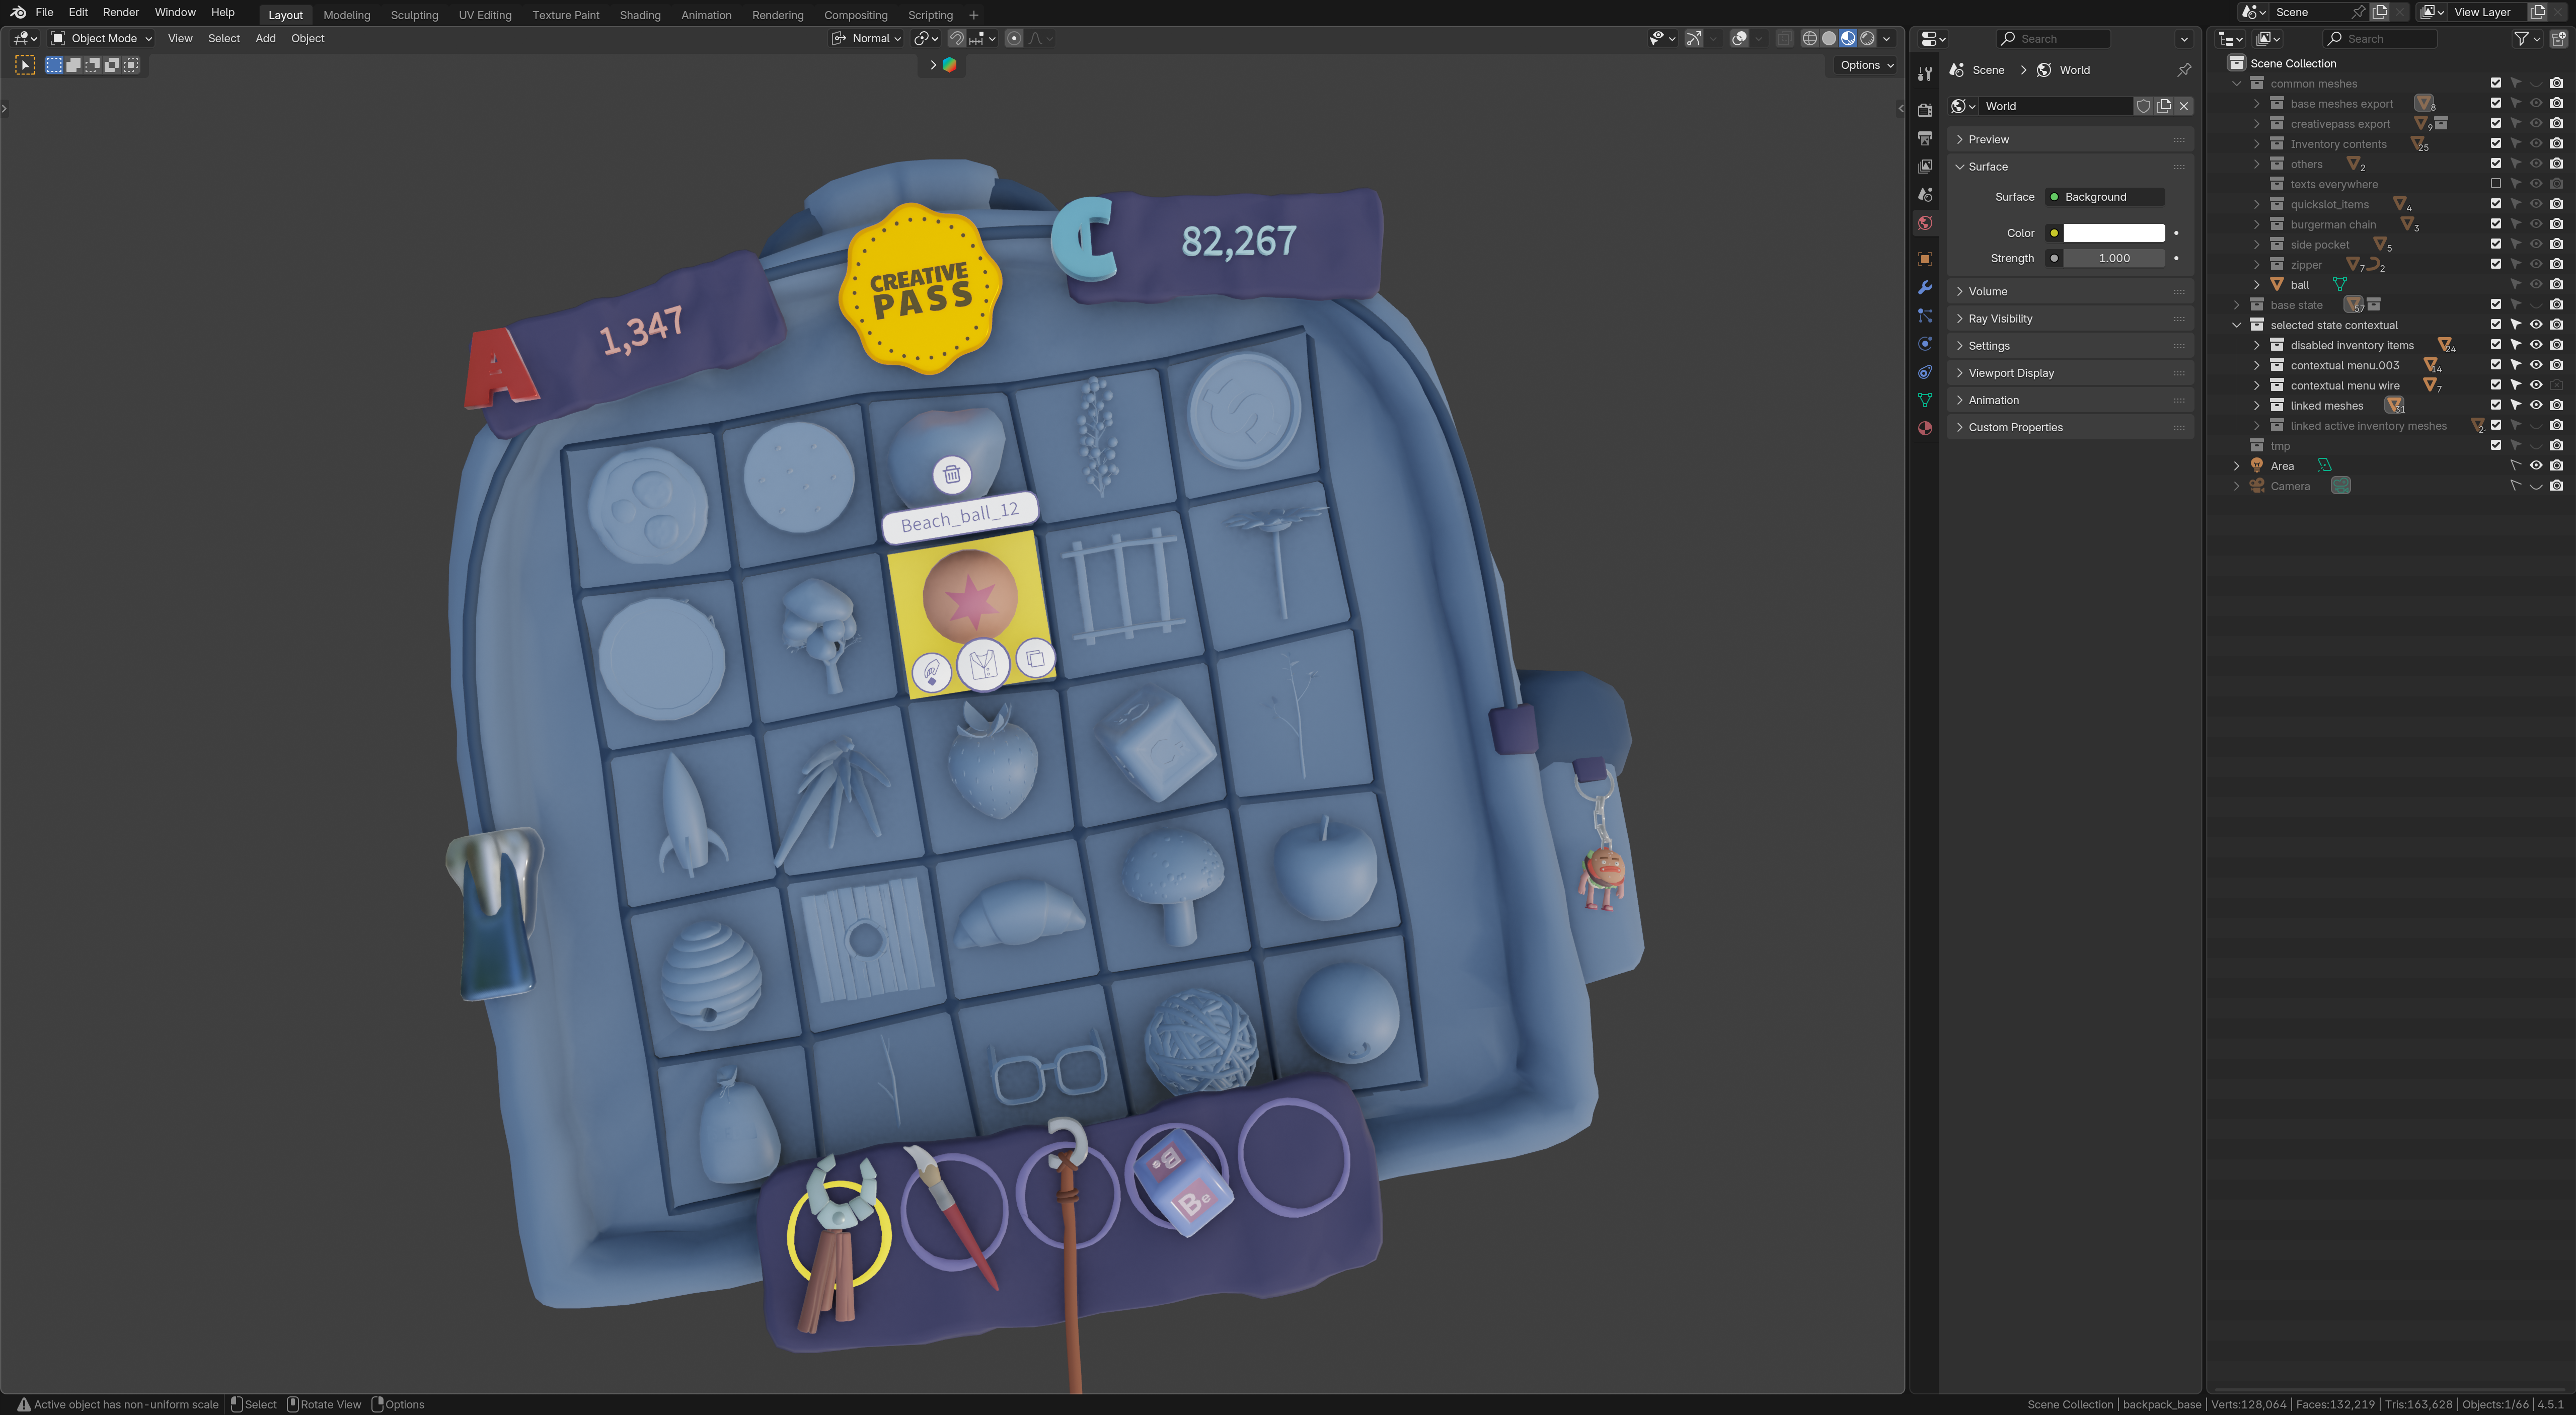Open the Output properties tab

click(1925, 138)
